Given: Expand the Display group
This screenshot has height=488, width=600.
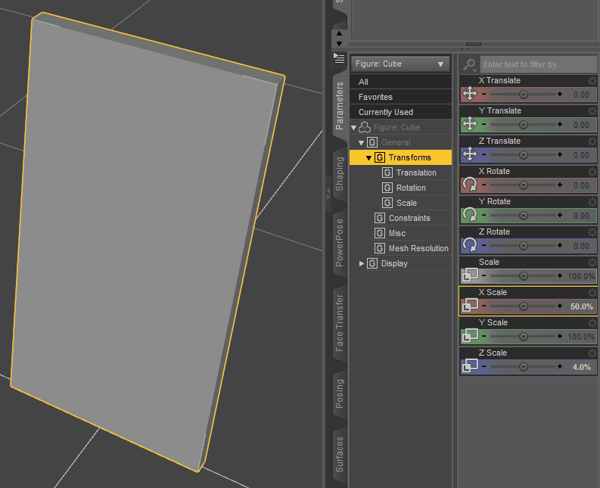Looking at the screenshot, I should [x=362, y=263].
